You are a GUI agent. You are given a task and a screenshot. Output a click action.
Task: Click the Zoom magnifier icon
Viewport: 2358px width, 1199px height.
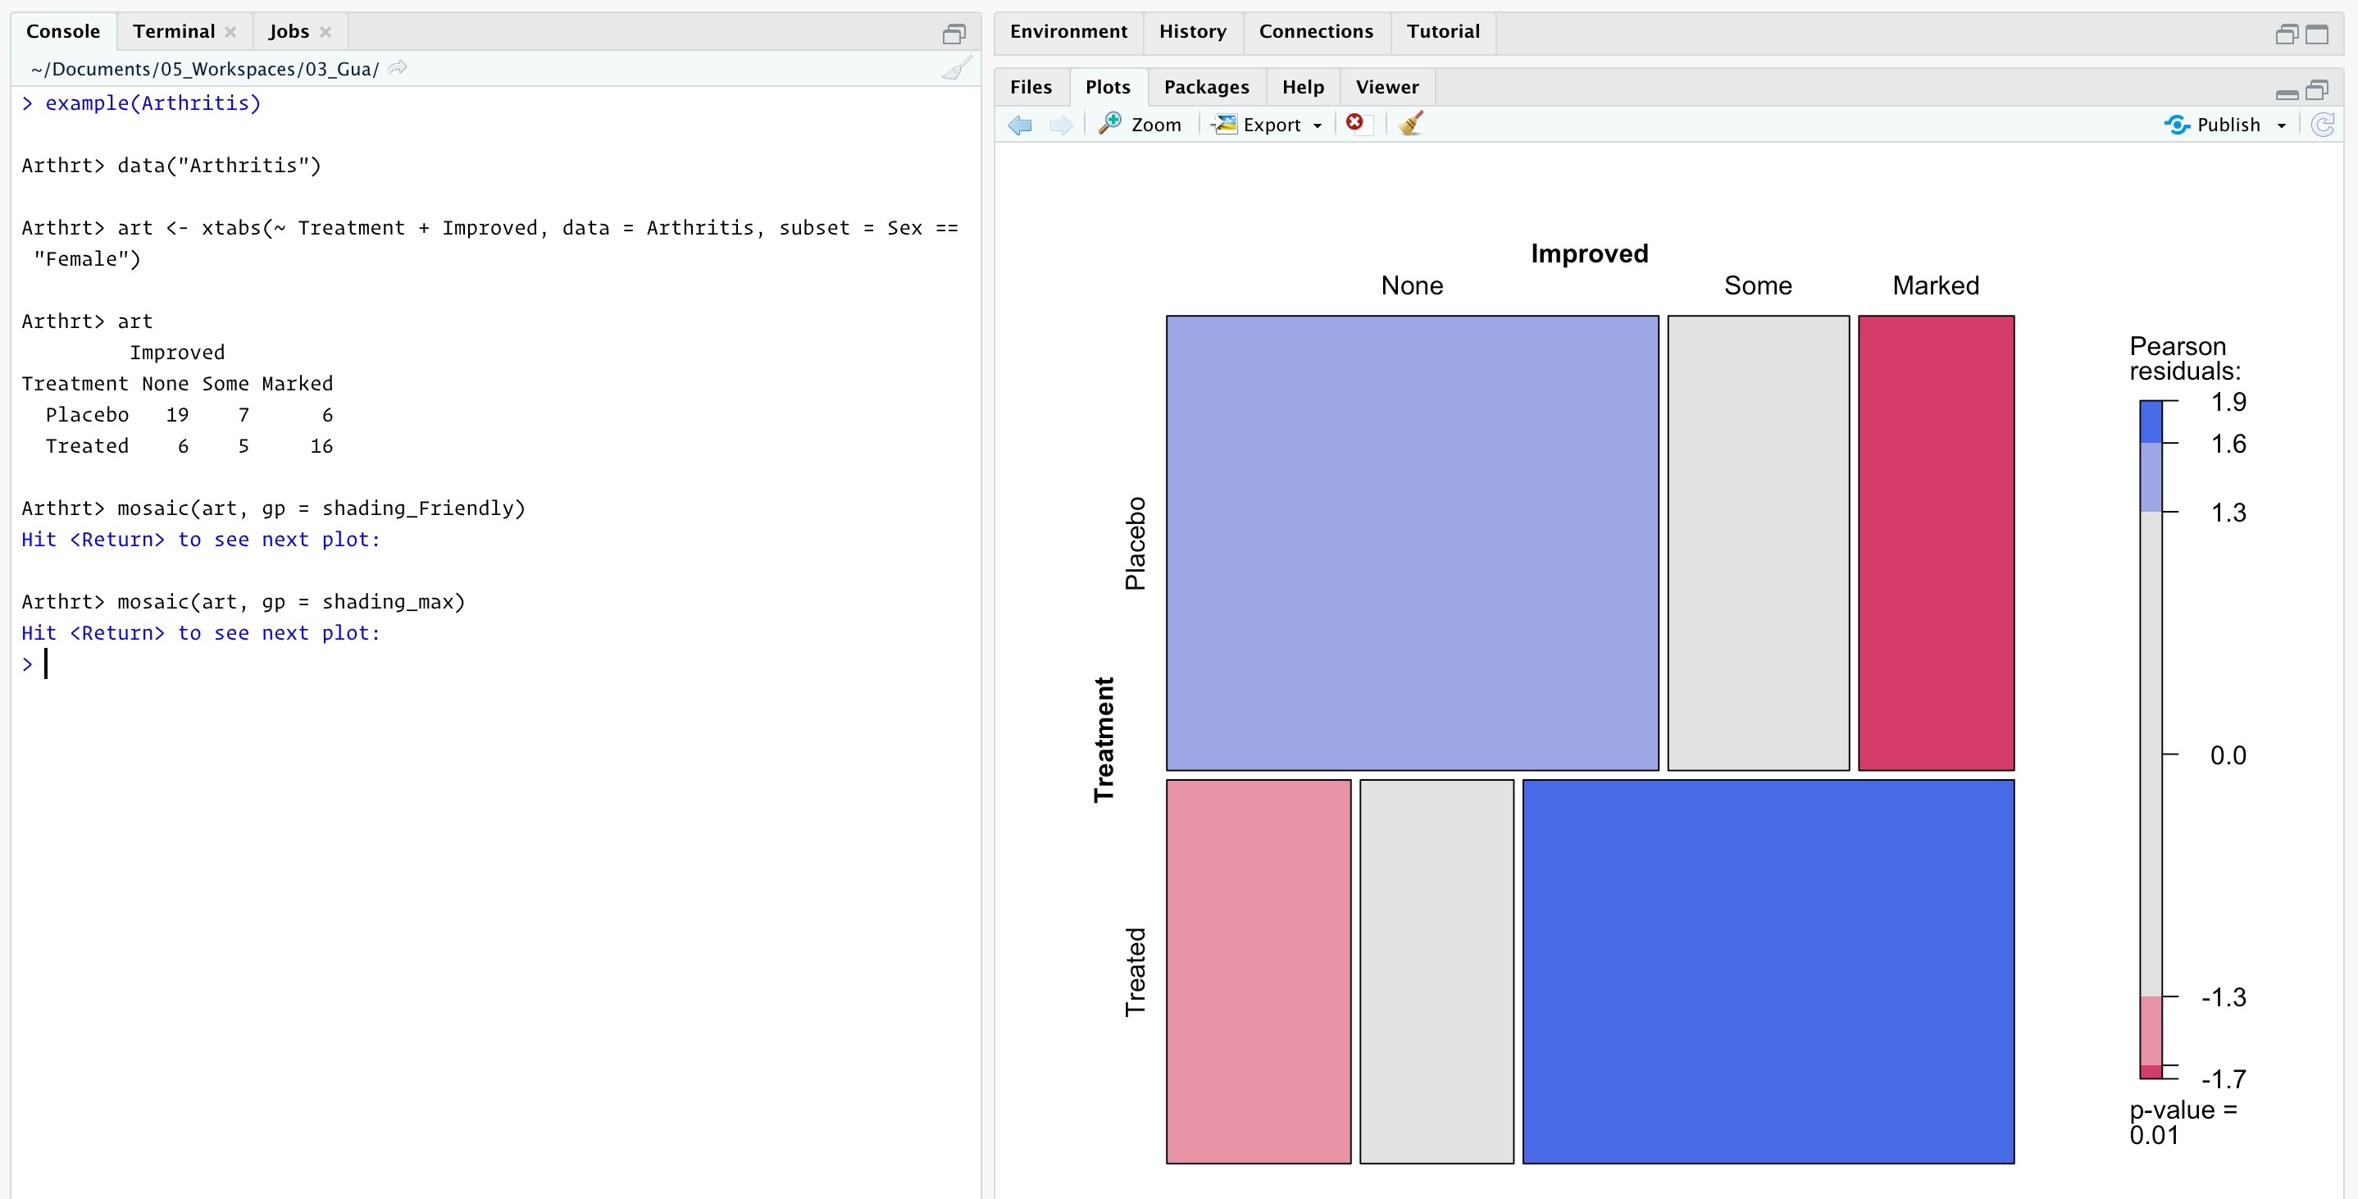click(x=1110, y=124)
